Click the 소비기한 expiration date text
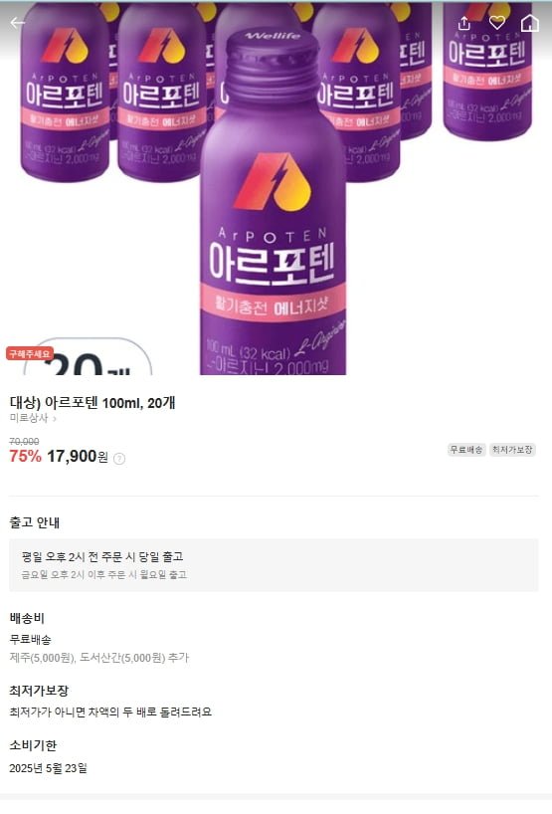The height and width of the screenshot is (814, 552). click(49, 768)
